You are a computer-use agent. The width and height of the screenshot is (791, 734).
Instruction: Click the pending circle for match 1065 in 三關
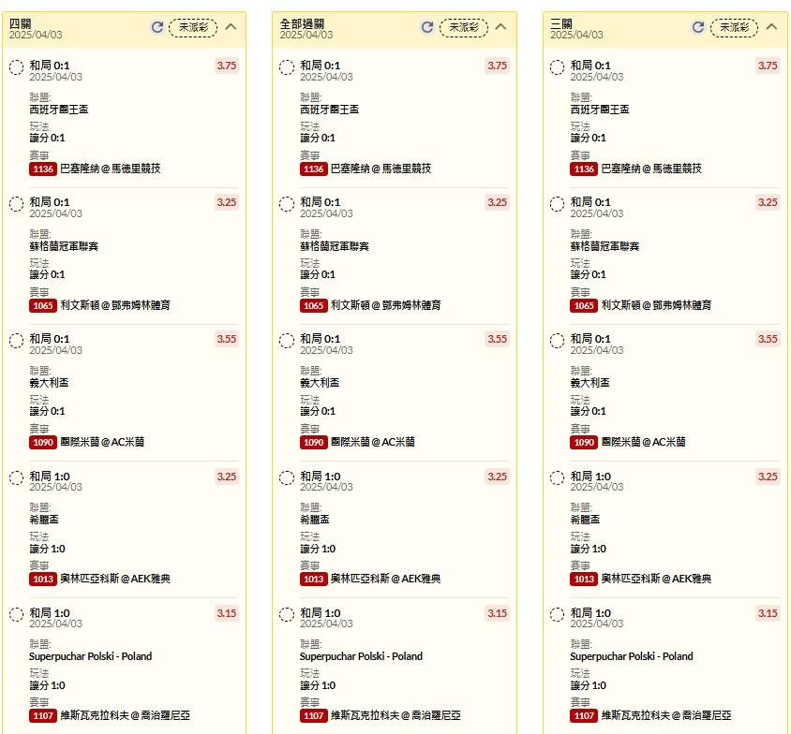[557, 204]
